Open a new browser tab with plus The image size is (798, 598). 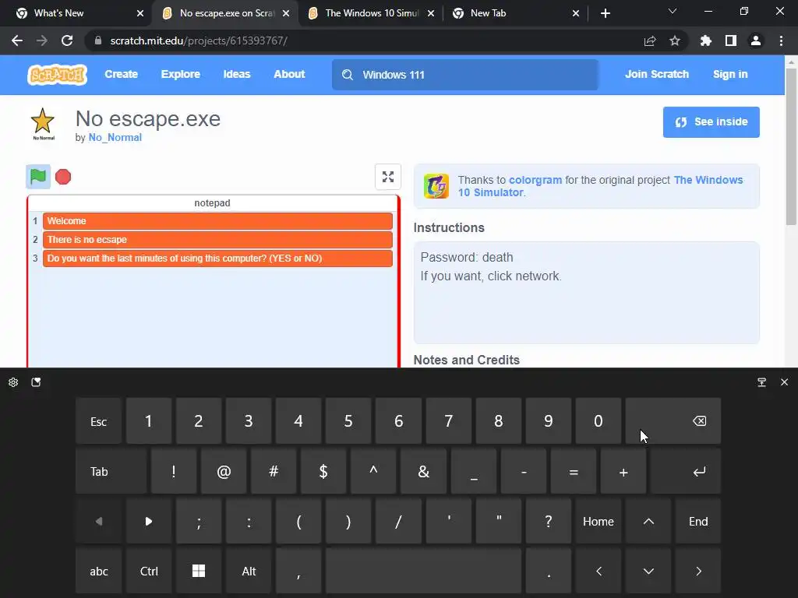point(605,13)
